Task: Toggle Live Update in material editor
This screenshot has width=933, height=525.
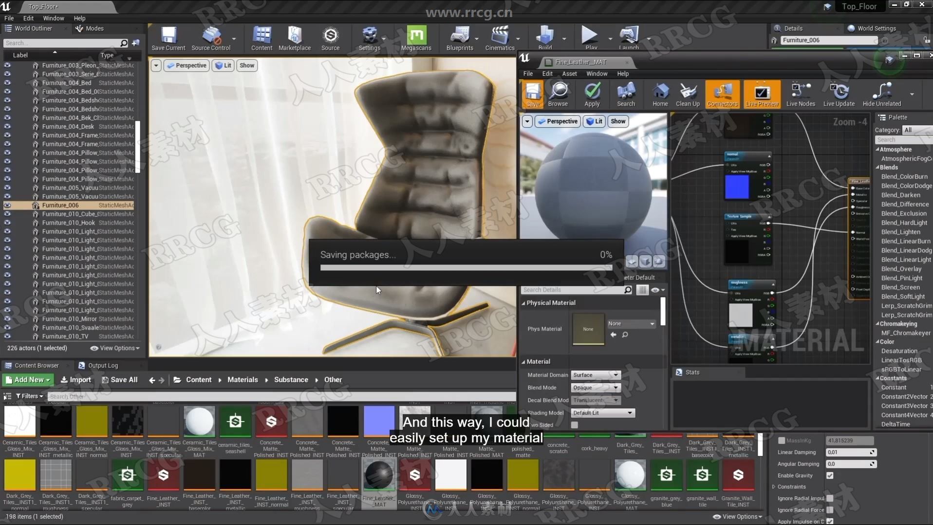Action: 839,94
